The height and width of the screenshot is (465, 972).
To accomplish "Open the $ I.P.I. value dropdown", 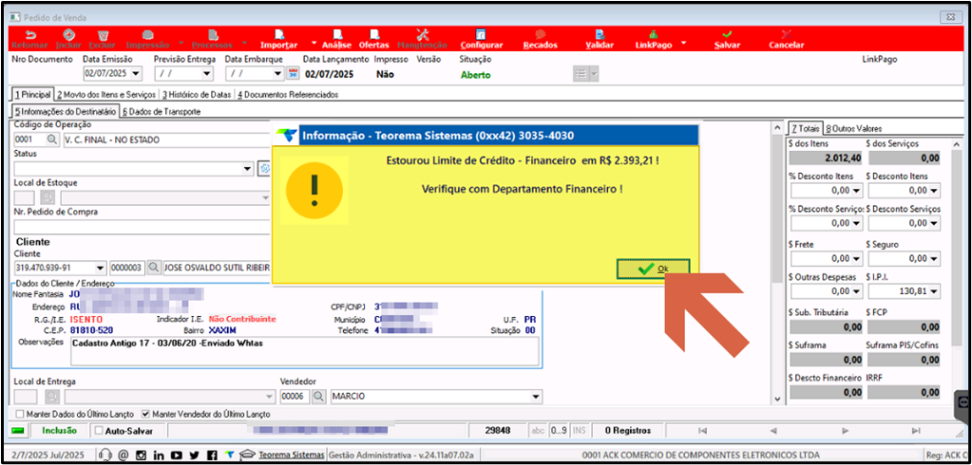I will pyautogui.click(x=934, y=291).
